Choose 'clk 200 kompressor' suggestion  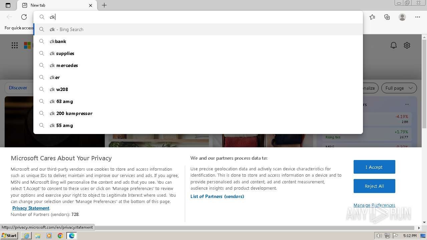coord(198,113)
